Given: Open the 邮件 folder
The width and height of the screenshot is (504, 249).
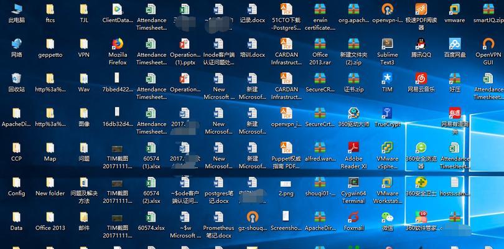Looking at the screenshot, I should (84, 222).
